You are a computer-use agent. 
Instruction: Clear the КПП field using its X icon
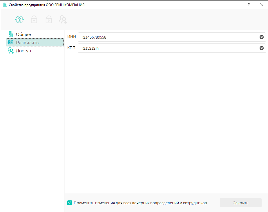(x=261, y=48)
